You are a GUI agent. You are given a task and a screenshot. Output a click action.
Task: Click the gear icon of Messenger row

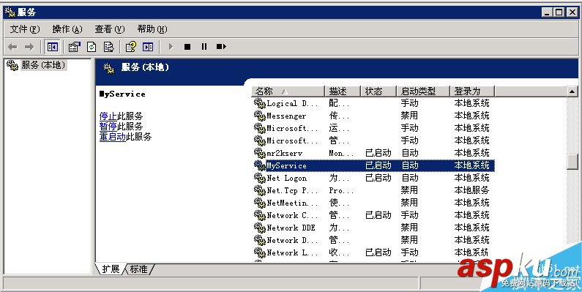(x=259, y=116)
